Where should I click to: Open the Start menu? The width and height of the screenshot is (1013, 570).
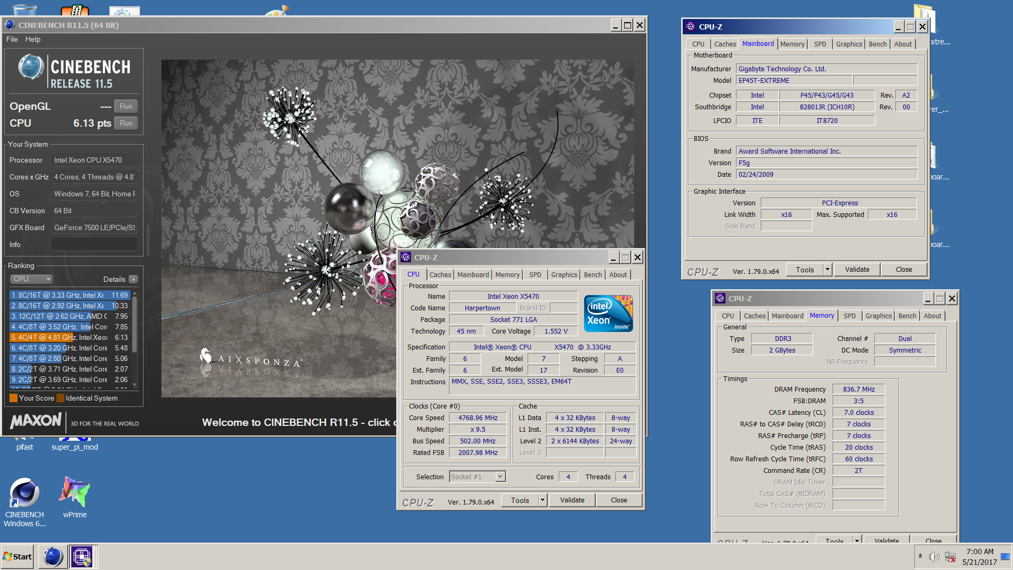(x=17, y=556)
